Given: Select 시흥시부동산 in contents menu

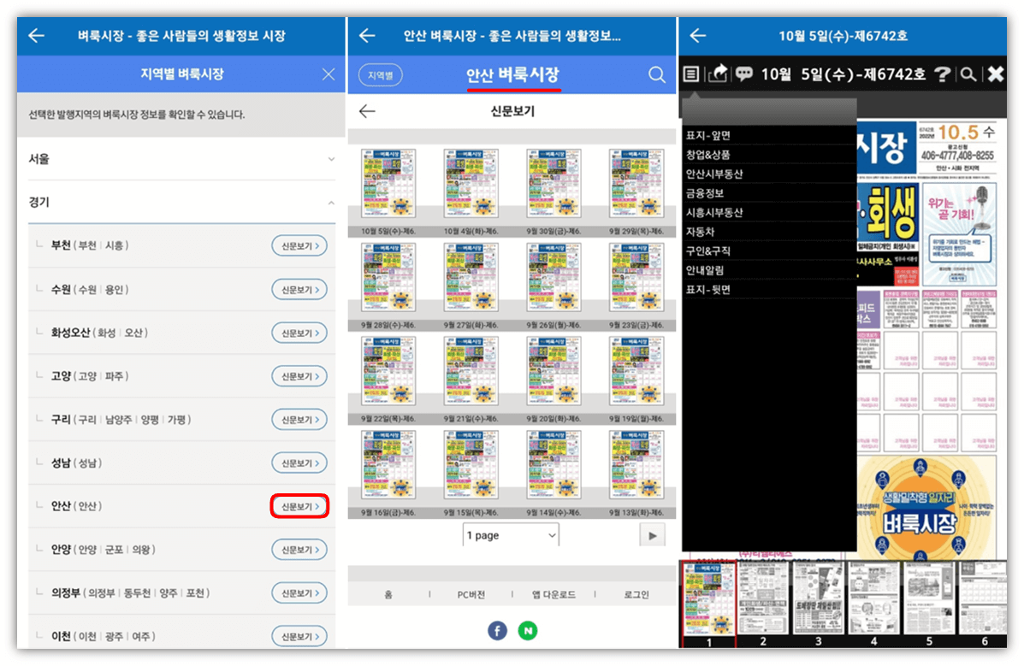Looking at the screenshot, I should pyautogui.click(x=769, y=212).
